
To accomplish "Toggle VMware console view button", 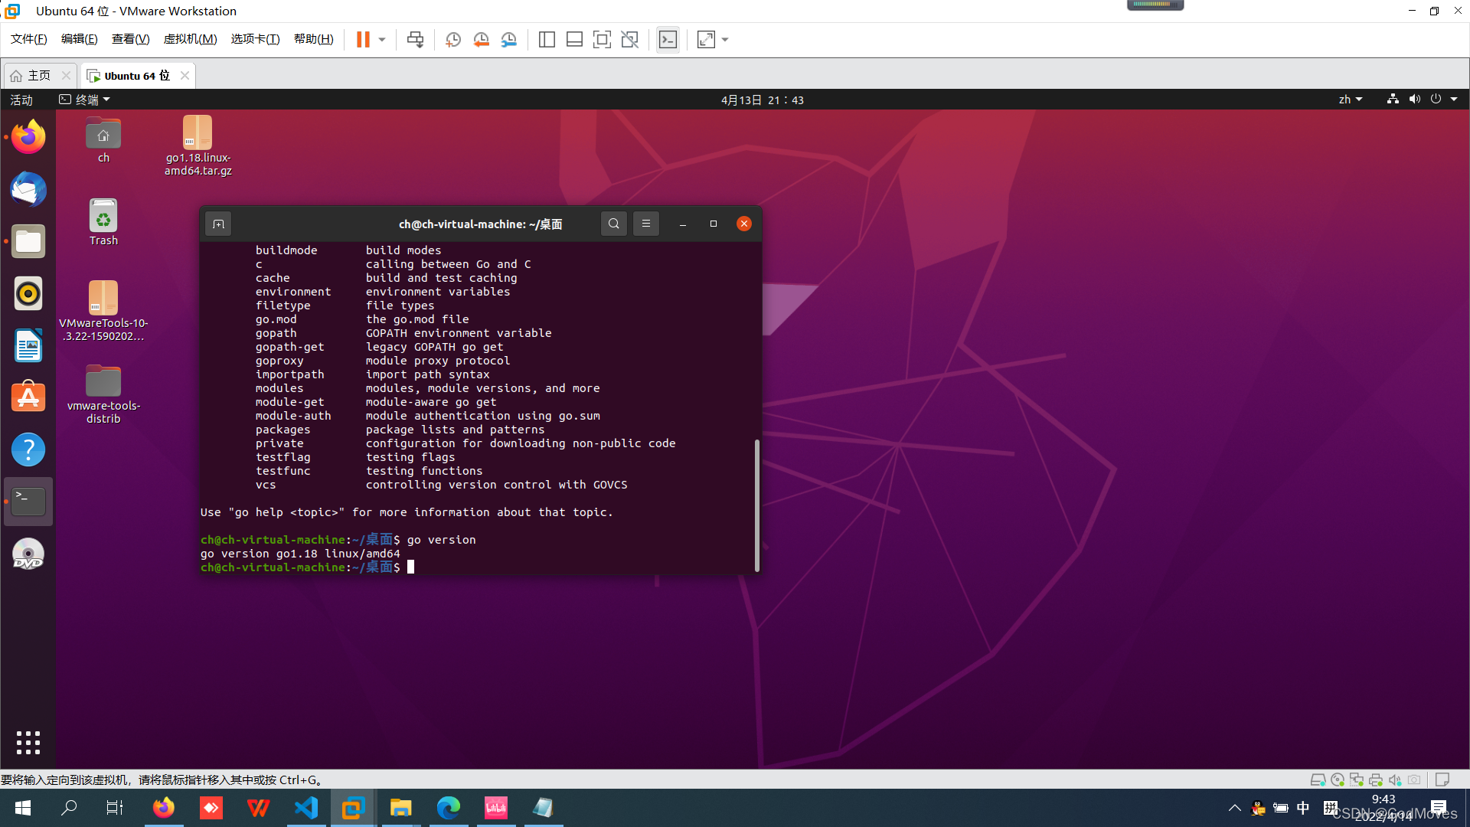I will coord(668,39).
